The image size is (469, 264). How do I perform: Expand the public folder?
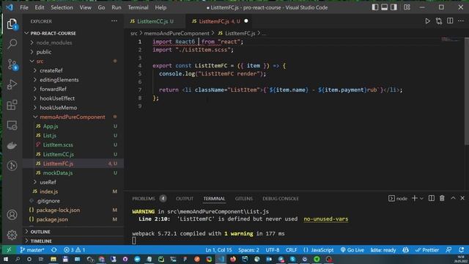pos(44,52)
